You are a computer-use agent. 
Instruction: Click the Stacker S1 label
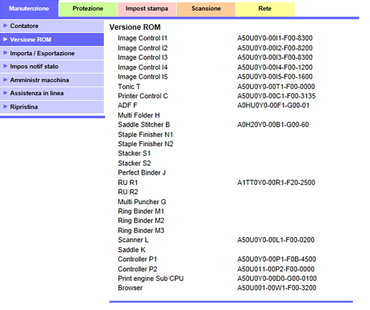pyautogui.click(x=135, y=153)
